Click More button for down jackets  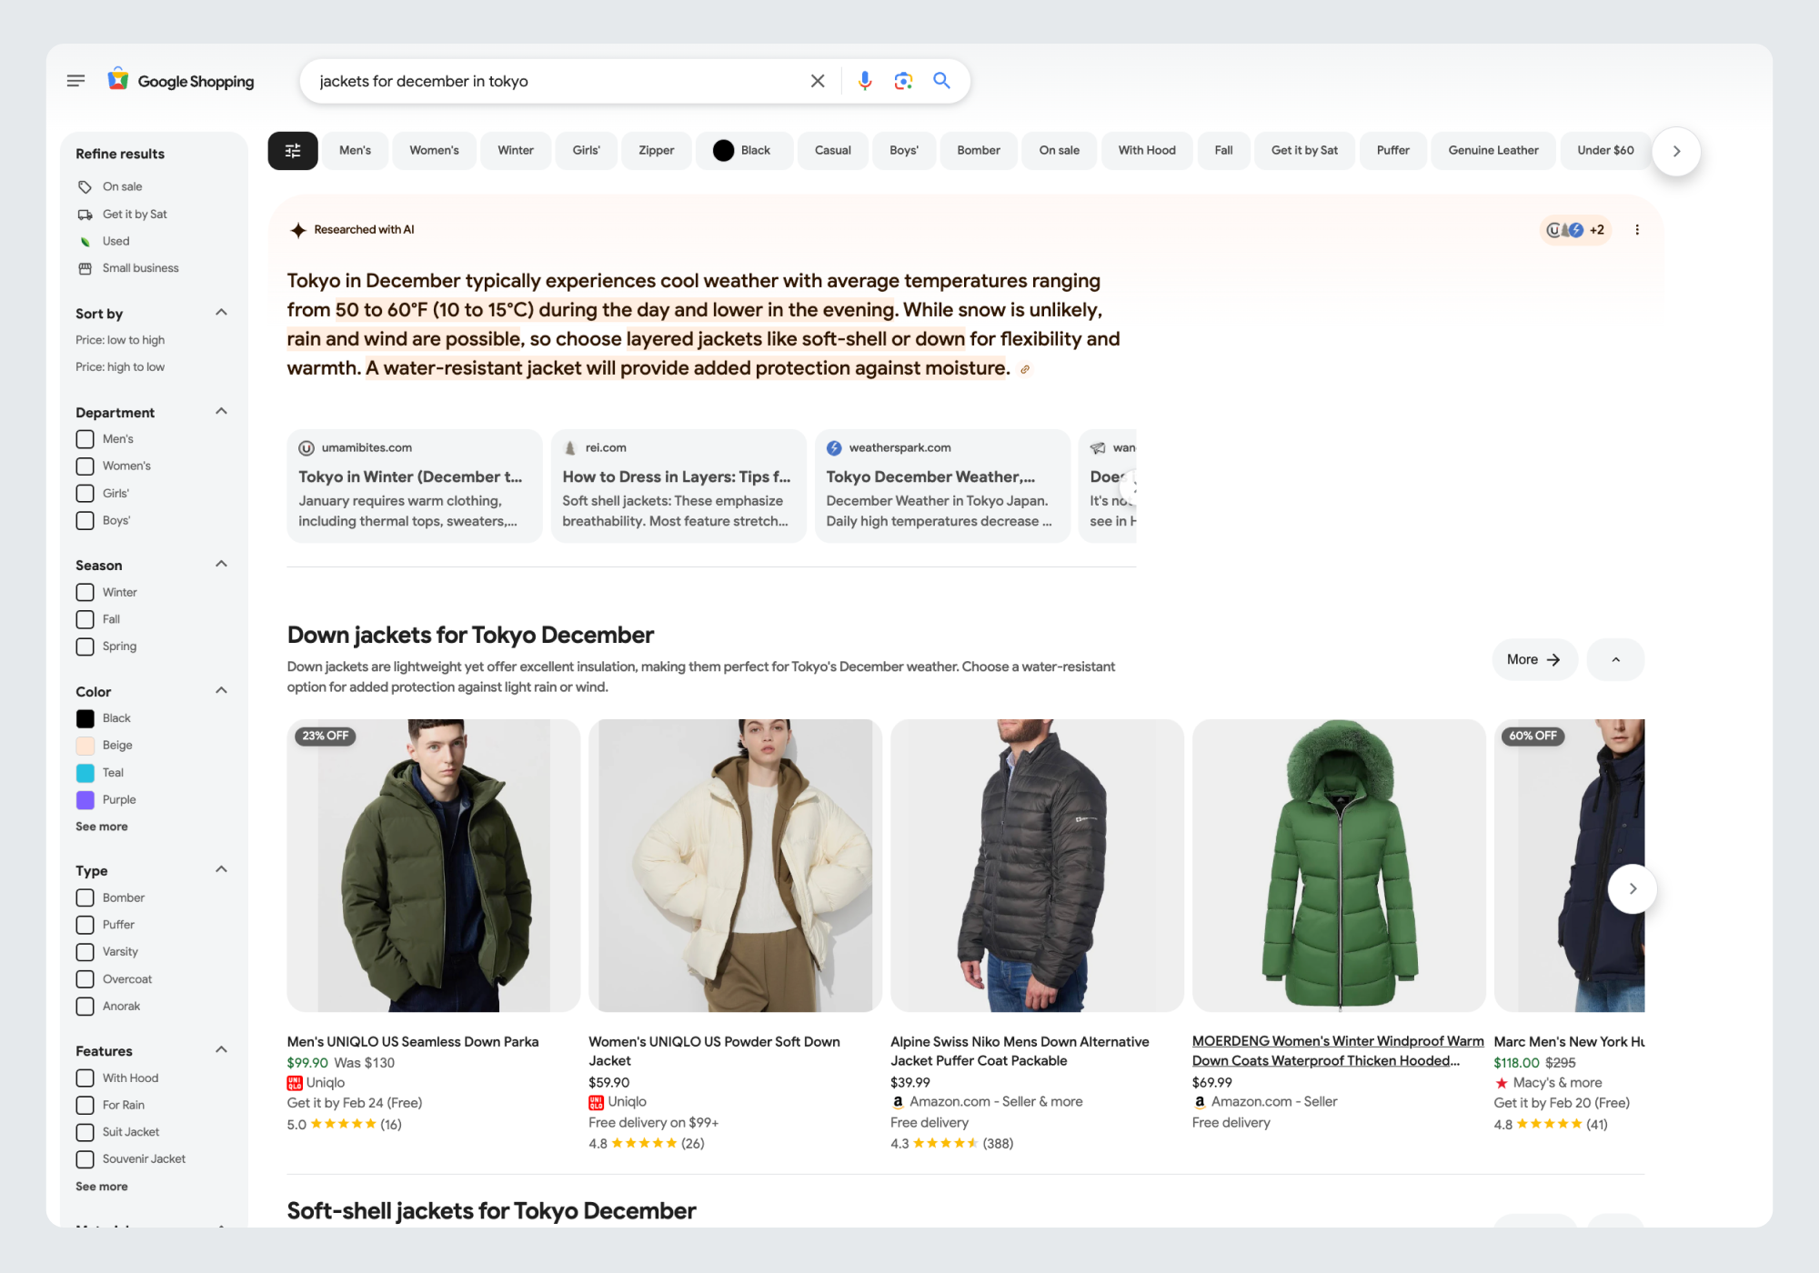[1533, 660]
